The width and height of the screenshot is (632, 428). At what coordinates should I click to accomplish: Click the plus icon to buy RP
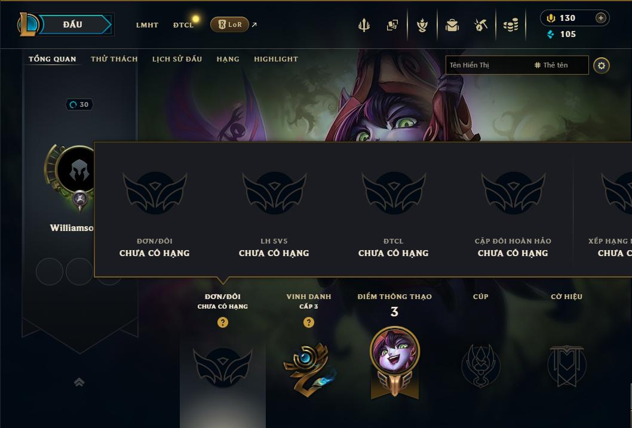click(600, 18)
